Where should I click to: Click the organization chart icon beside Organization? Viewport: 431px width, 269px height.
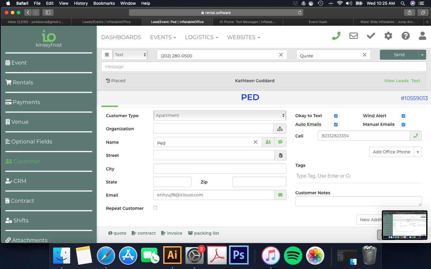tap(280, 129)
